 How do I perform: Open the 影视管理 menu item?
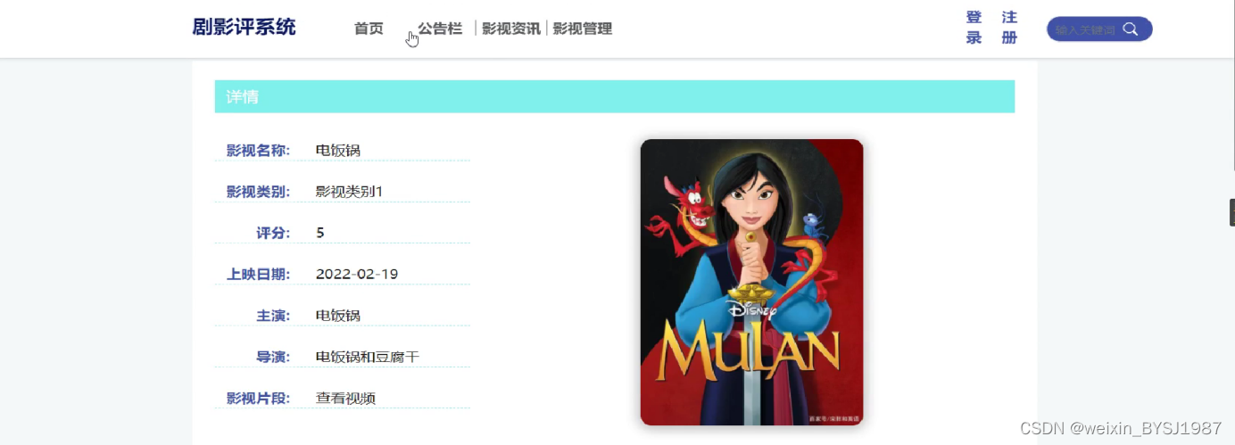click(583, 29)
